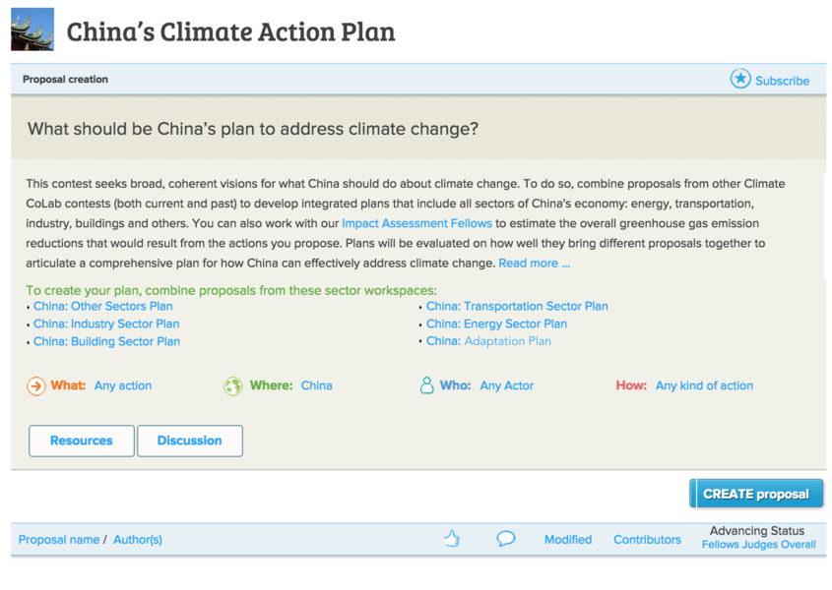Click the person icon next to Who
The image size is (832, 590).
coord(426,384)
